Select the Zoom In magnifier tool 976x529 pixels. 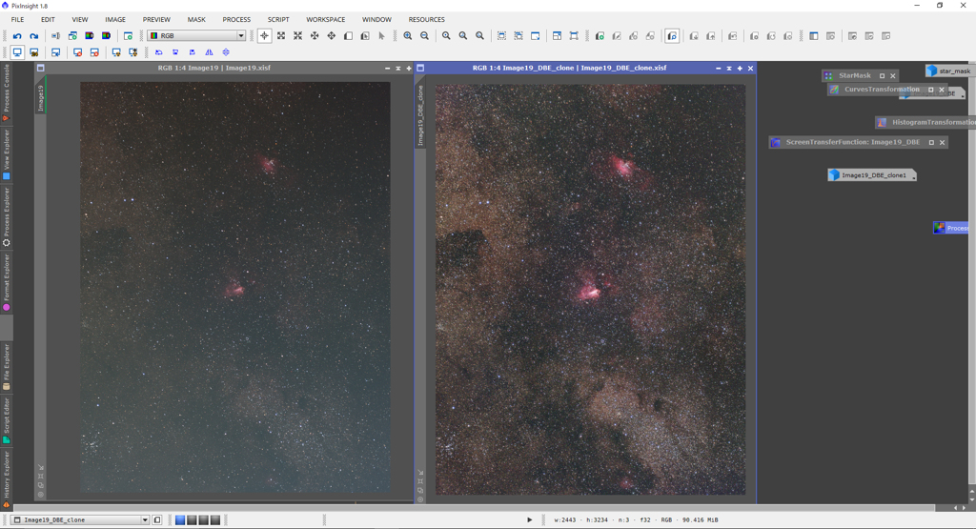(x=408, y=36)
